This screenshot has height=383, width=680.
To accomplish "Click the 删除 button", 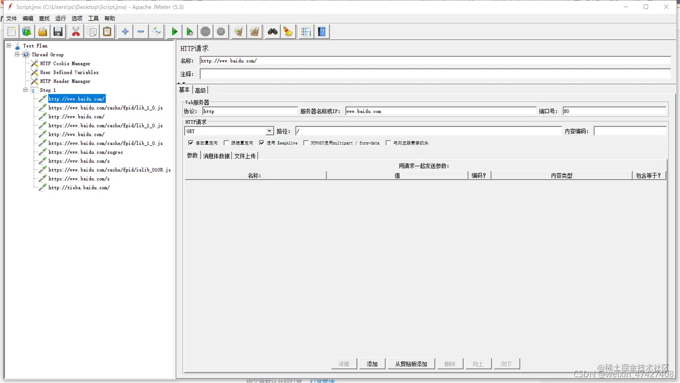I will [x=450, y=364].
